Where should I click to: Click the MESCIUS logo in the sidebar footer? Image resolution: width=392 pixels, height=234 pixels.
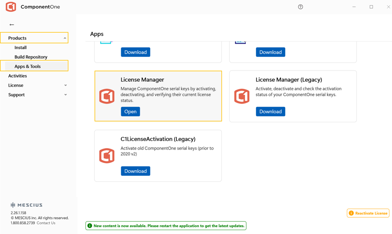(26, 205)
